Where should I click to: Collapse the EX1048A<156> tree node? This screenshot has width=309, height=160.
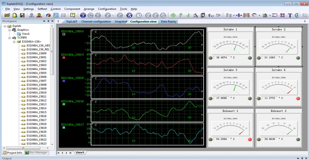pos(14,42)
